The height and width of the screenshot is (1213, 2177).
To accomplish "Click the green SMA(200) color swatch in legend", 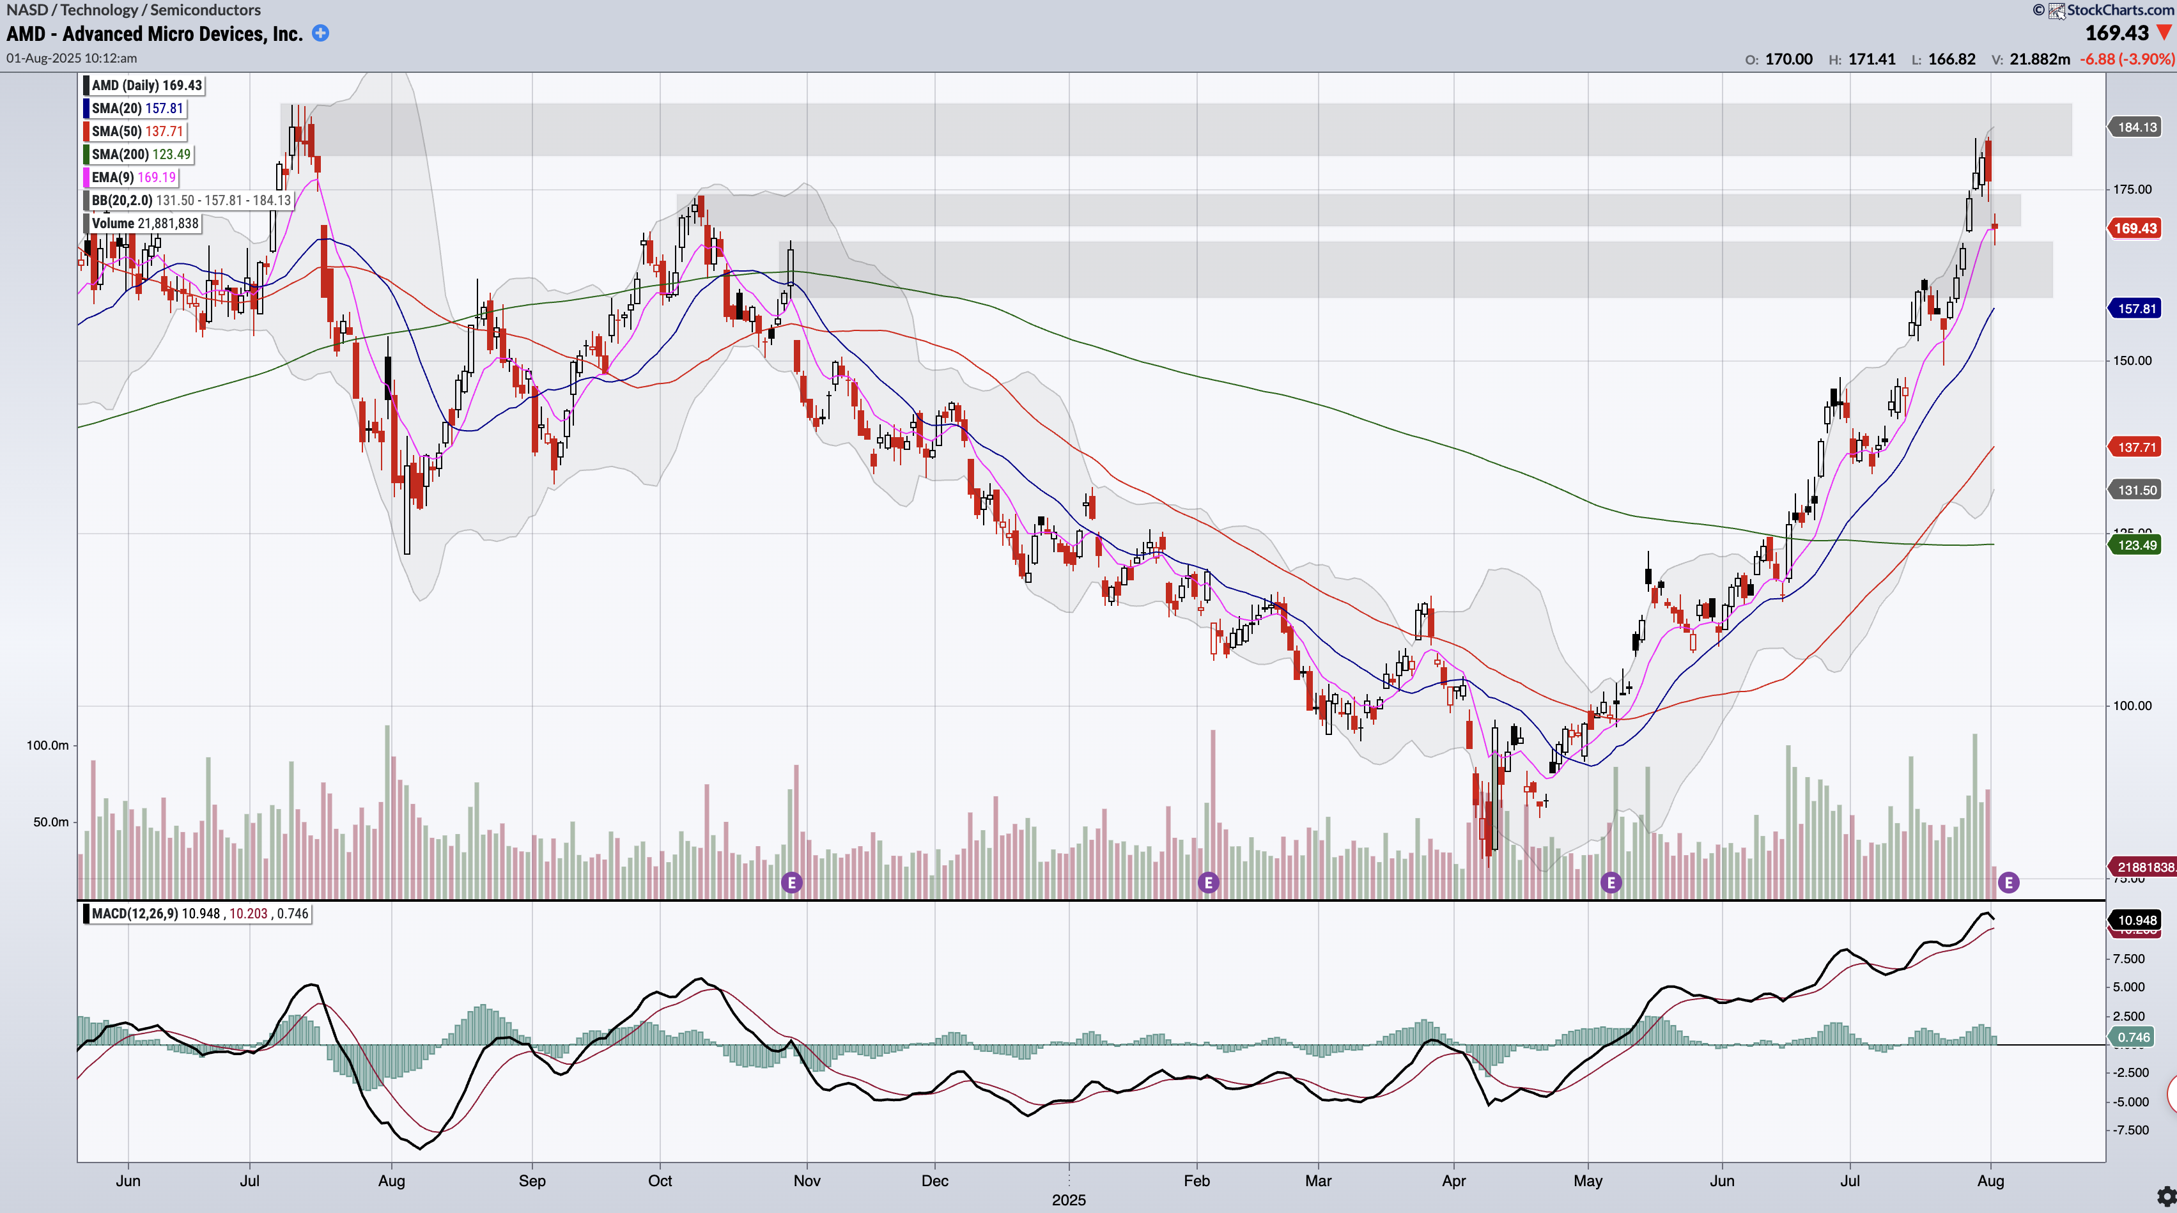I will 86,154.
